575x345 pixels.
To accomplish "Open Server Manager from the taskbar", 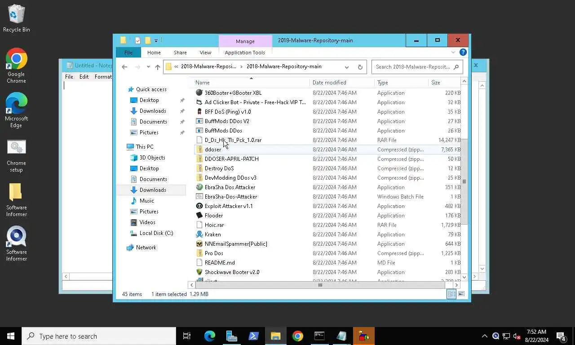I will (231, 336).
